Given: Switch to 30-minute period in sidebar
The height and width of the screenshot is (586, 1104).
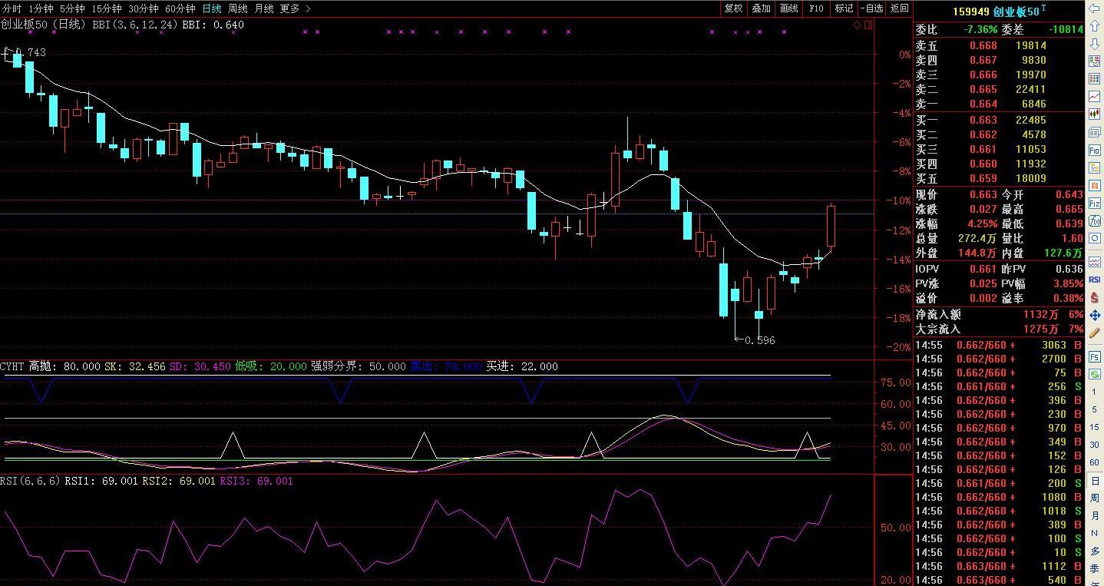Looking at the screenshot, I should [x=1095, y=445].
